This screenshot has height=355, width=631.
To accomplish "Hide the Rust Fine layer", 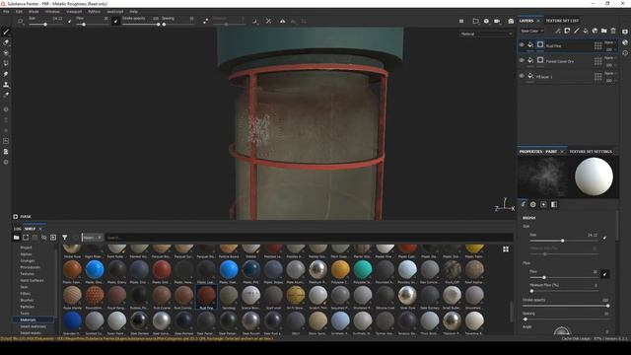I will coord(522,45).
